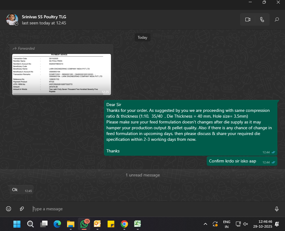This screenshot has width=285, height=231.
Task: Click the 'Ok' received message
Action: click(x=15, y=190)
